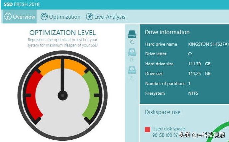Click the Drive information heading

click(167, 32)
